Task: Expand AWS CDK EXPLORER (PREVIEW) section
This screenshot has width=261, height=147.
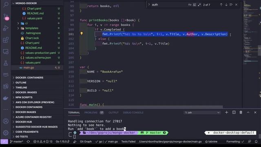Action: [35, 102]
